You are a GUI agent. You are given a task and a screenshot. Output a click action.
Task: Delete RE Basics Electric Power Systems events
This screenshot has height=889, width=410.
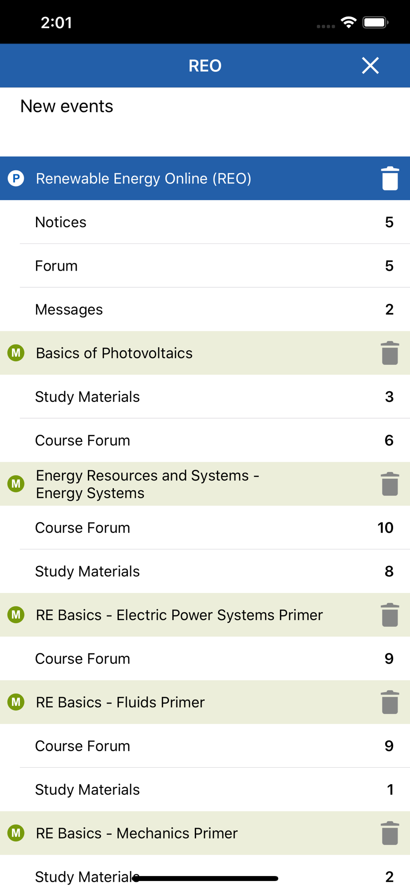click(390, 615)
